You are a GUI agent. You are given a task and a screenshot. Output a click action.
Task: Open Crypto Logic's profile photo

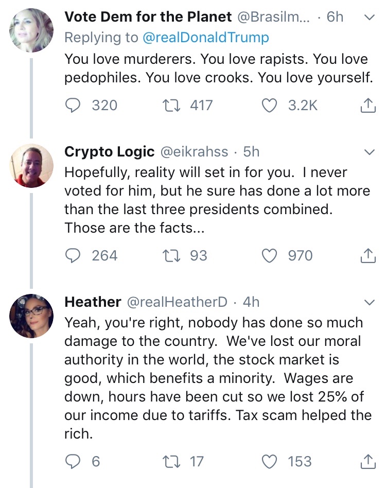tap(31, 166)
